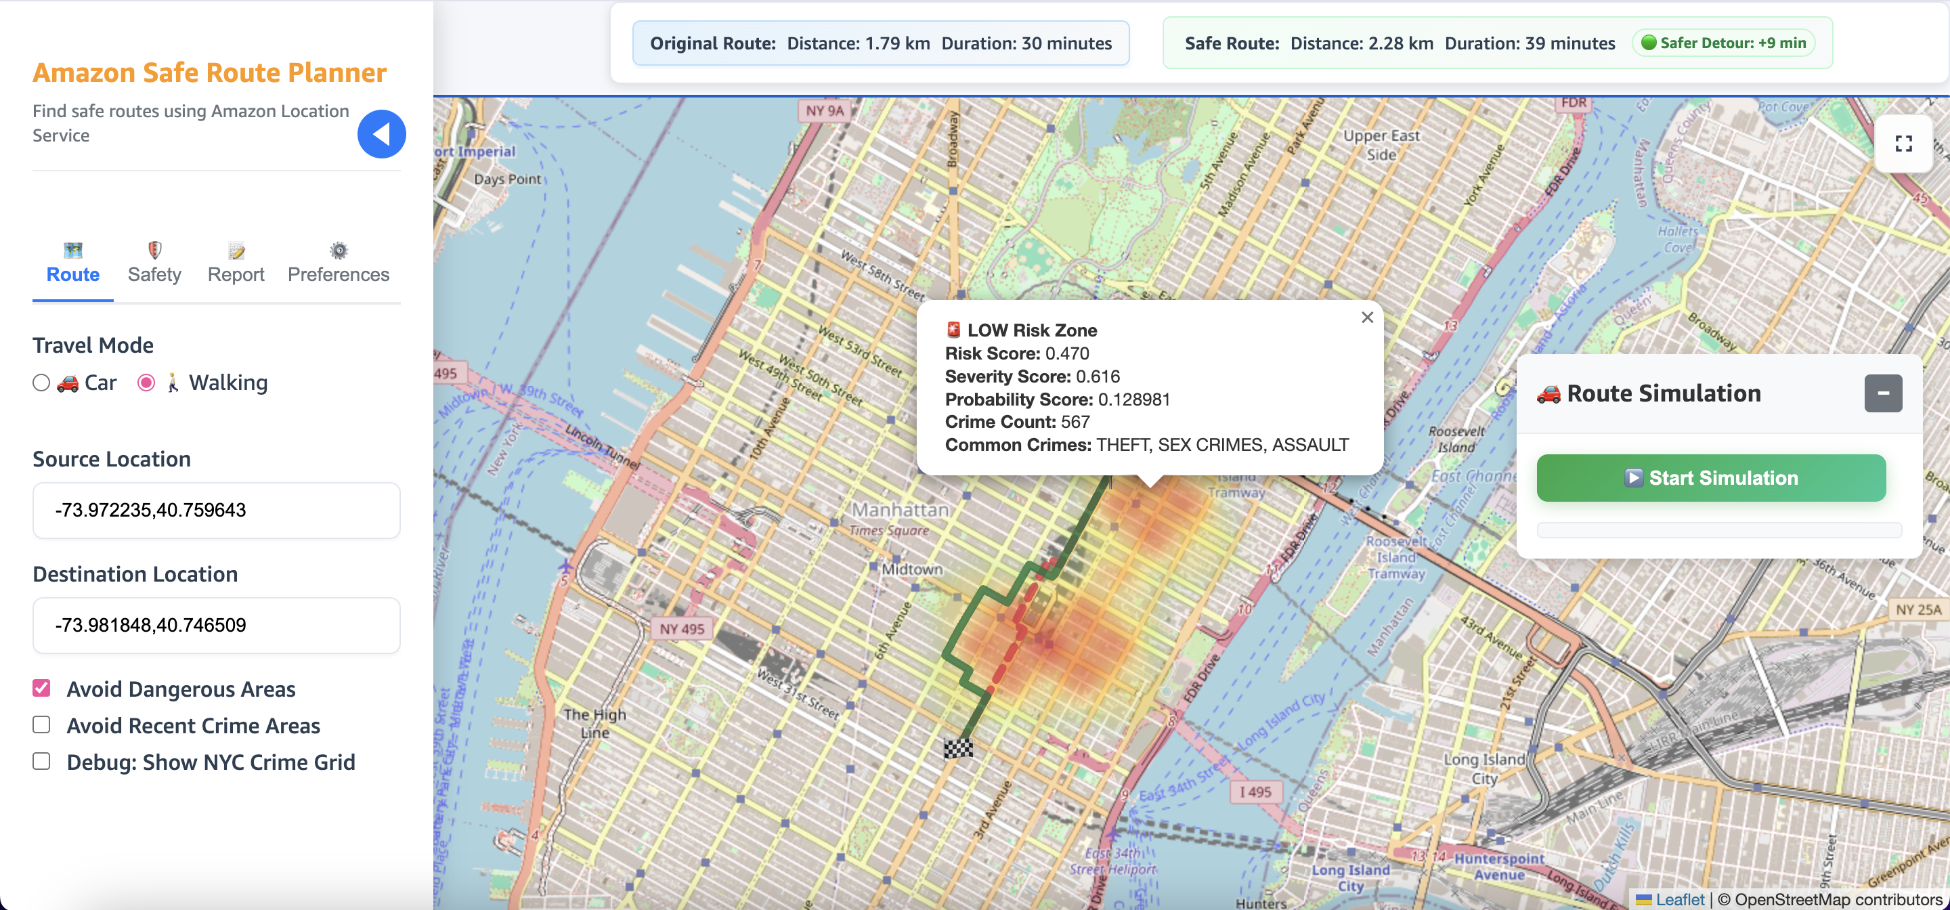Collapse sidebar with blue arrow button
The height and width of the screenshot is (910, 1950).
coord(381,134)
